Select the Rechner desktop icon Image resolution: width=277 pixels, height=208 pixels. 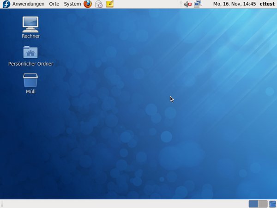pos(30,28)
